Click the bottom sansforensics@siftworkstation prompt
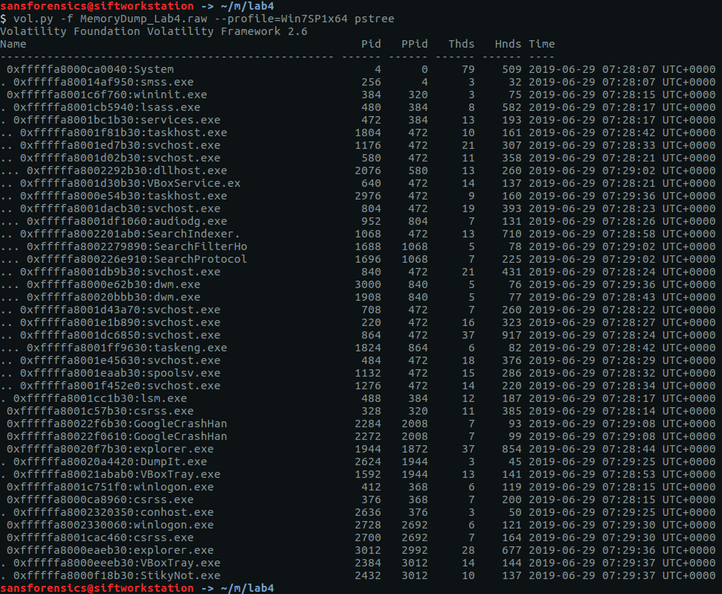The height and width of the screenshot is (594, 722). 97,588
